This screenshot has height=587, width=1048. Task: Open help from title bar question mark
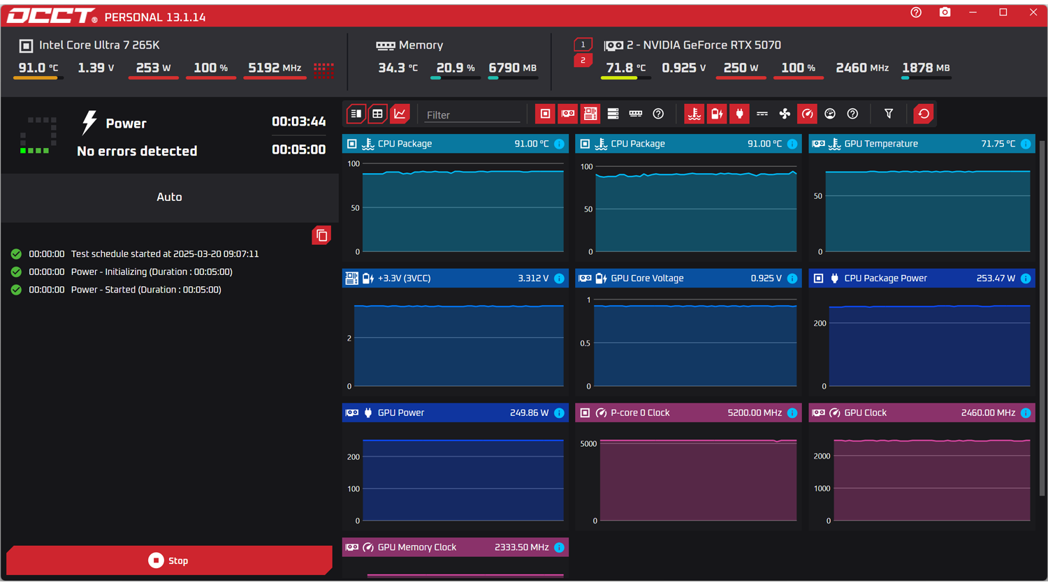pos(916,13)
